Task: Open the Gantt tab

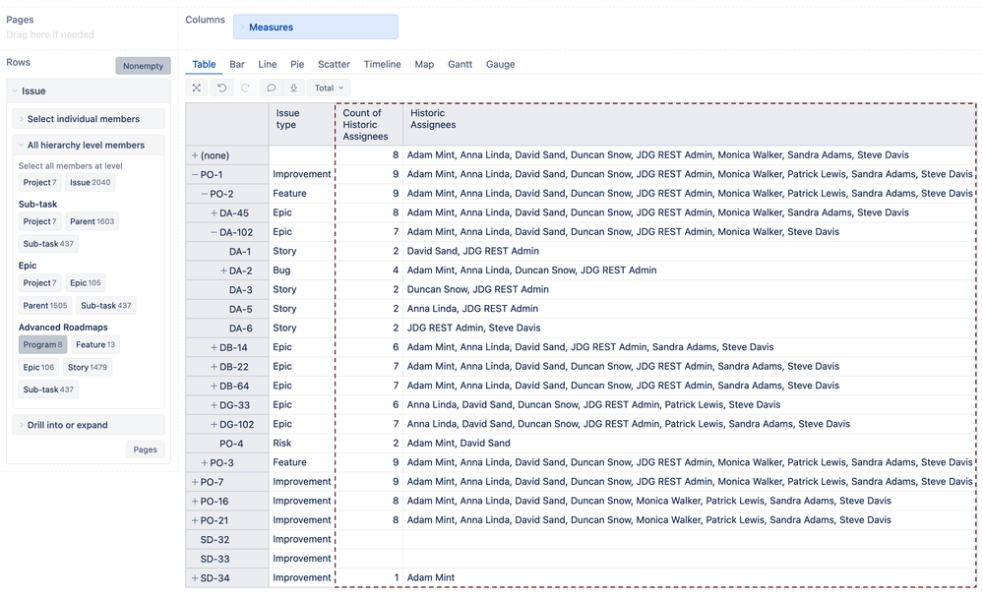Action: pyautogui.click(x=461, y=64)
